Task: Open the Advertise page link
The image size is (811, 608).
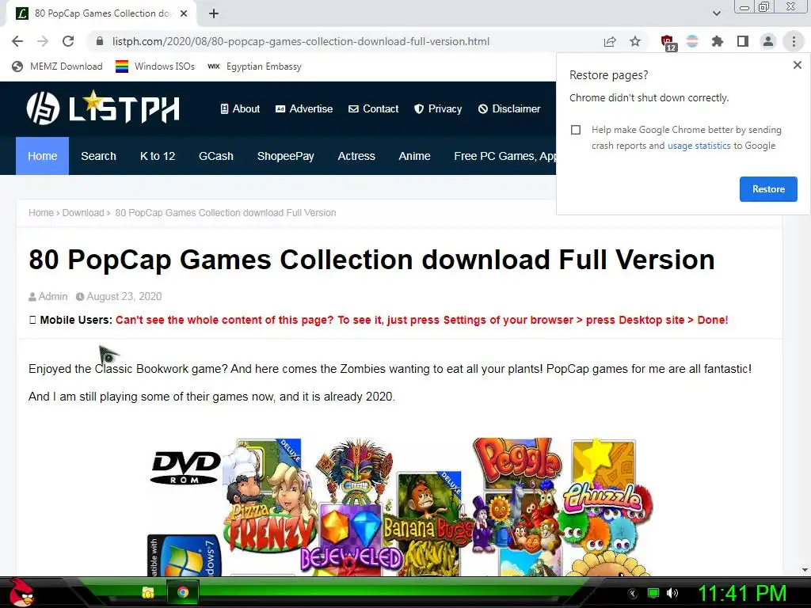Action: click(x=303, y=108)
